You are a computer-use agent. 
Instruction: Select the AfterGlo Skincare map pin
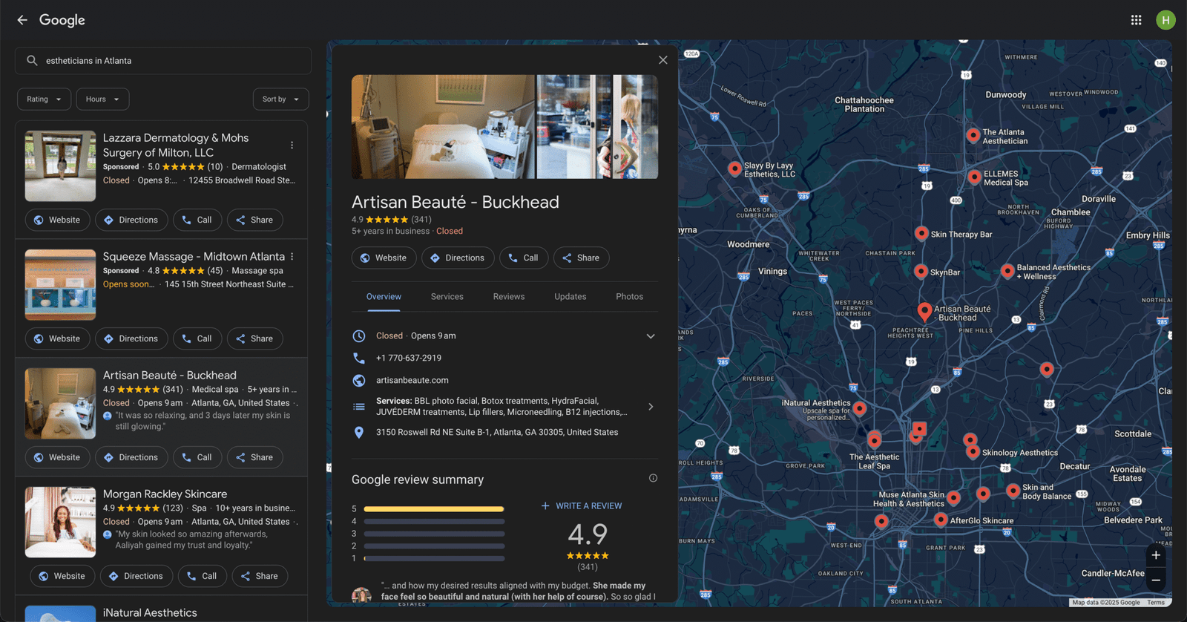(x=941, y=520)
